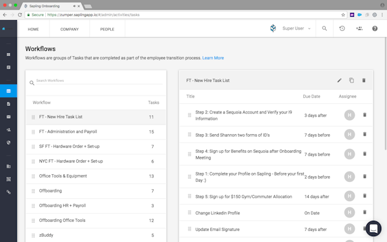Open the Change Linkedin Profile task
This screenshot has width=387, height=242.
217,213
